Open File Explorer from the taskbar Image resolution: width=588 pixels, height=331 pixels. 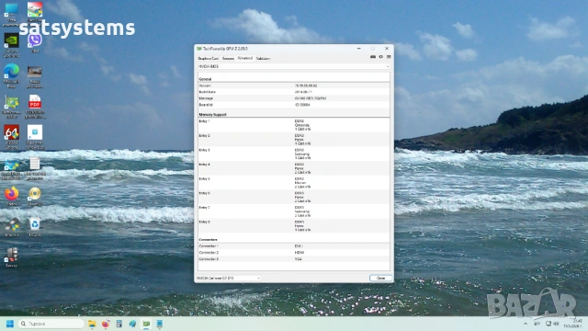92,324
